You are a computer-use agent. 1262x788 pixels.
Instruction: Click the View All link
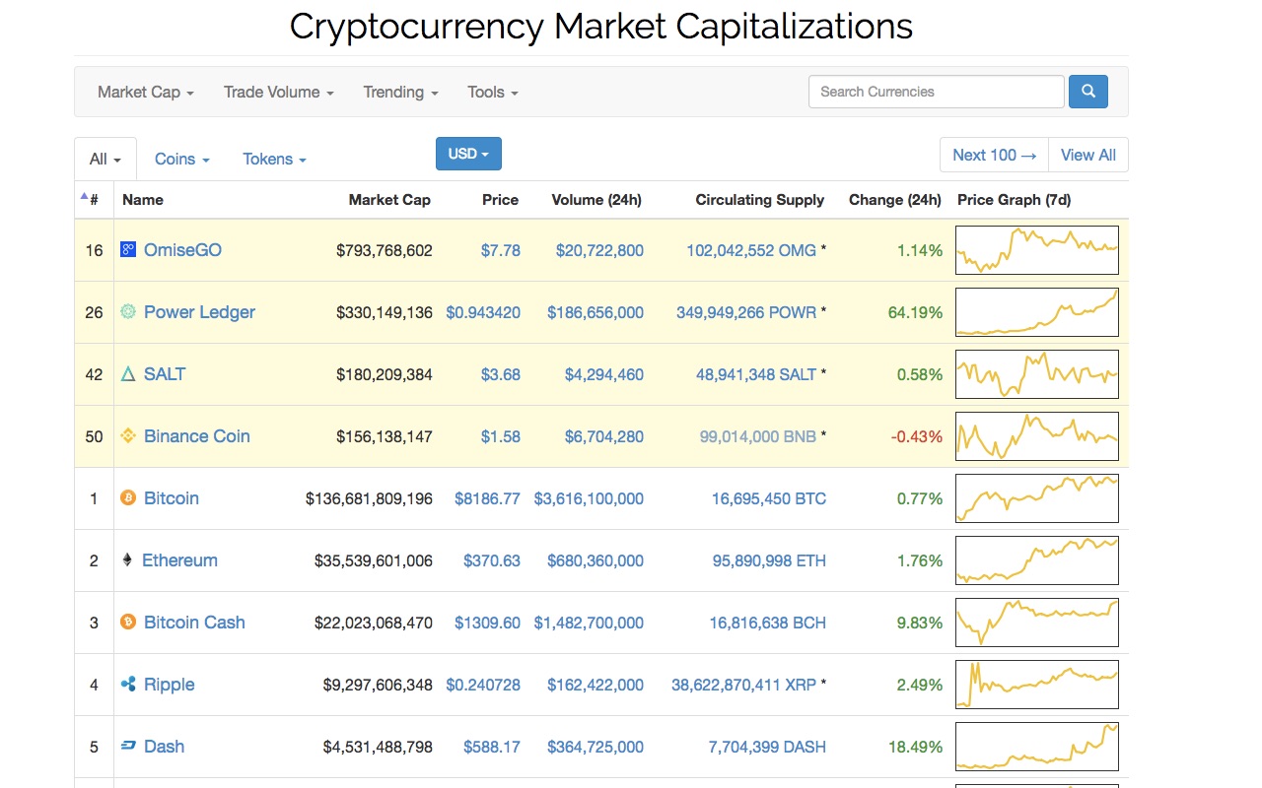(x=1087, y=155)
